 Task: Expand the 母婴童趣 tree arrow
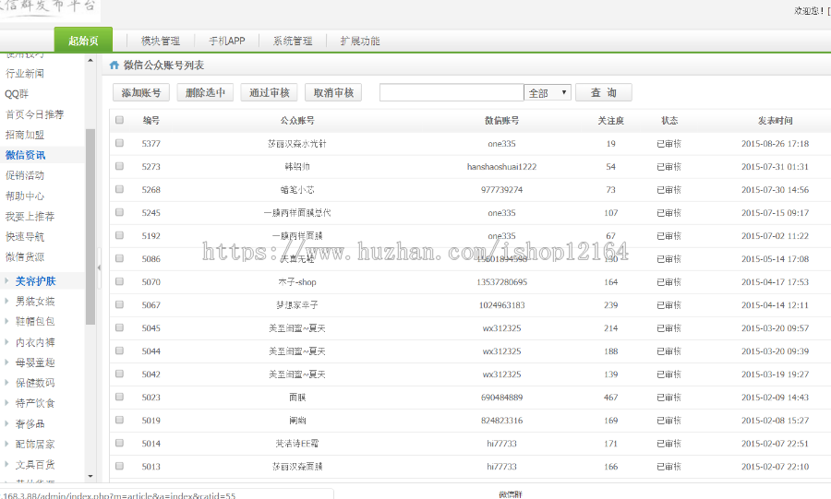[6, 362]
